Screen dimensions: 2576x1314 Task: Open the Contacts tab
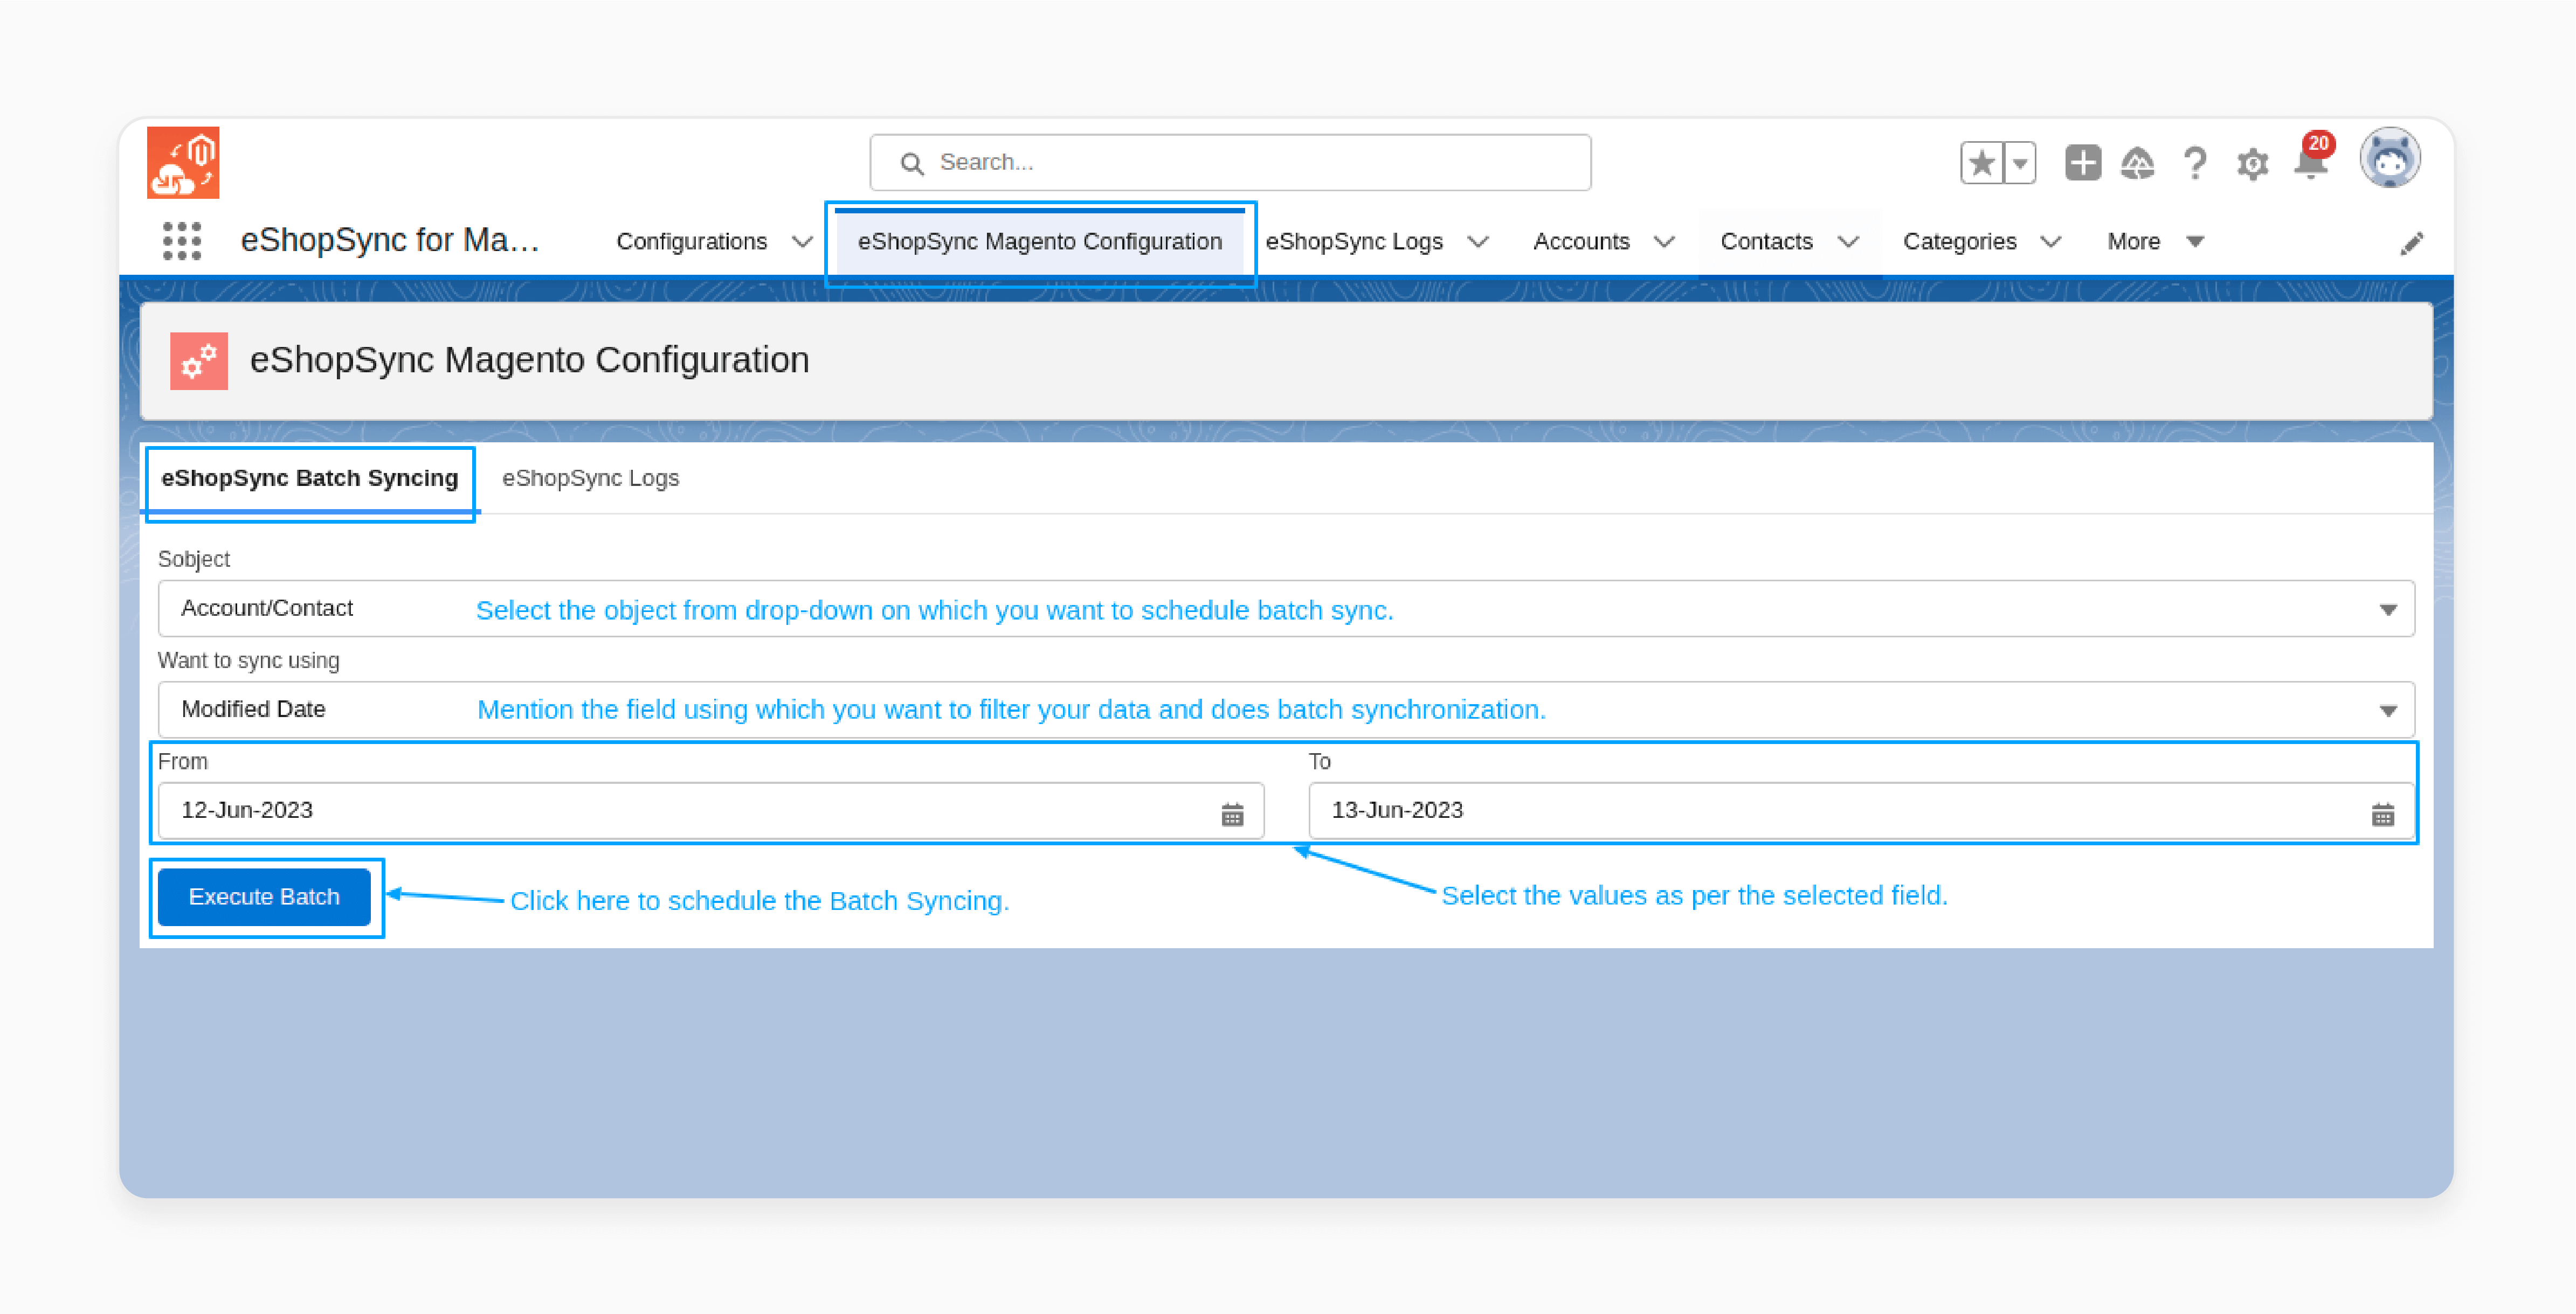pos(1766,242)
